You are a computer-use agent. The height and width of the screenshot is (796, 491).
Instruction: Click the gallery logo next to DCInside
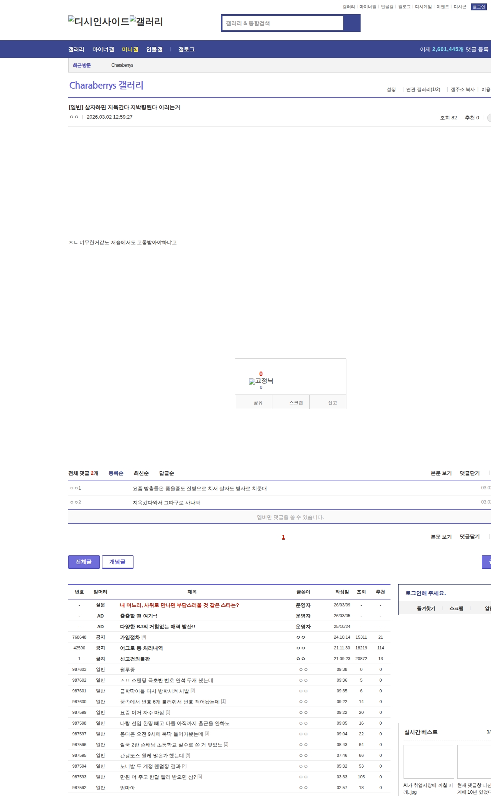tap(146, 21)
